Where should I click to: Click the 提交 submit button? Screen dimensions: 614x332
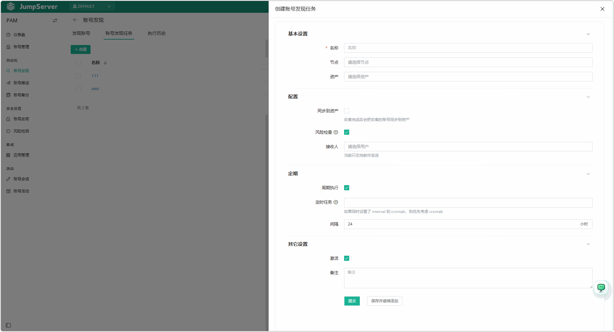point(352,301)
